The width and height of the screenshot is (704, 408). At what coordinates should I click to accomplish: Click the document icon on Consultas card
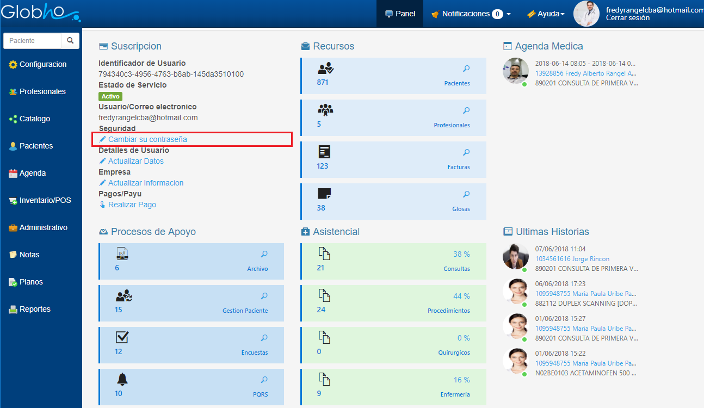[324, 254]
